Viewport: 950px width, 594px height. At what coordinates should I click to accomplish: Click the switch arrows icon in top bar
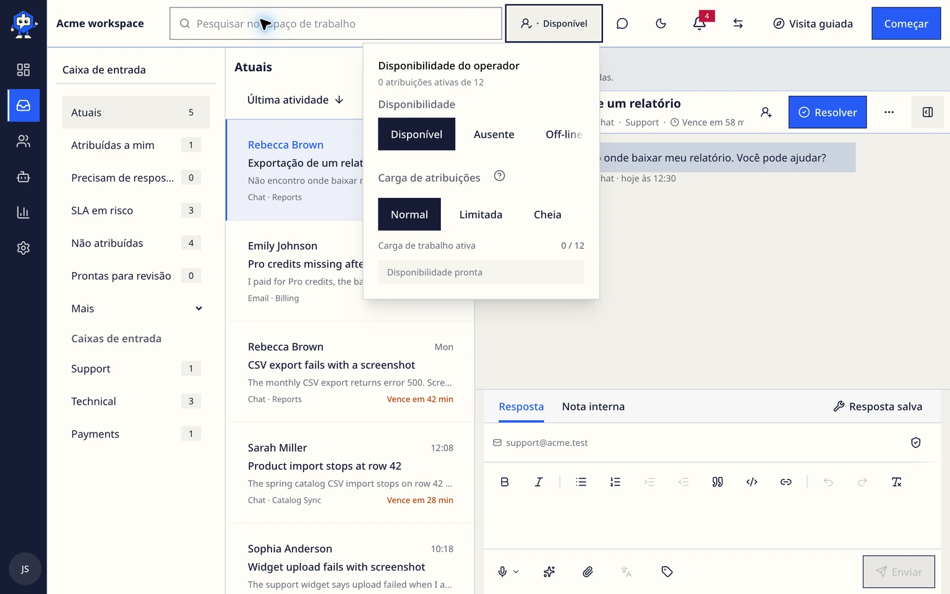pyautogui.click(x=738, y=24)
